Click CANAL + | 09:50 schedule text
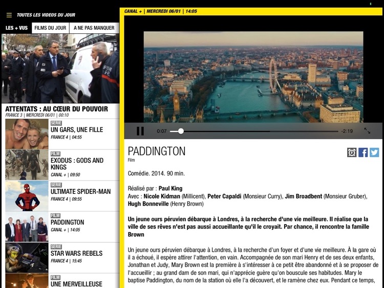Viewport: 384px width, 288px height. 66,175
